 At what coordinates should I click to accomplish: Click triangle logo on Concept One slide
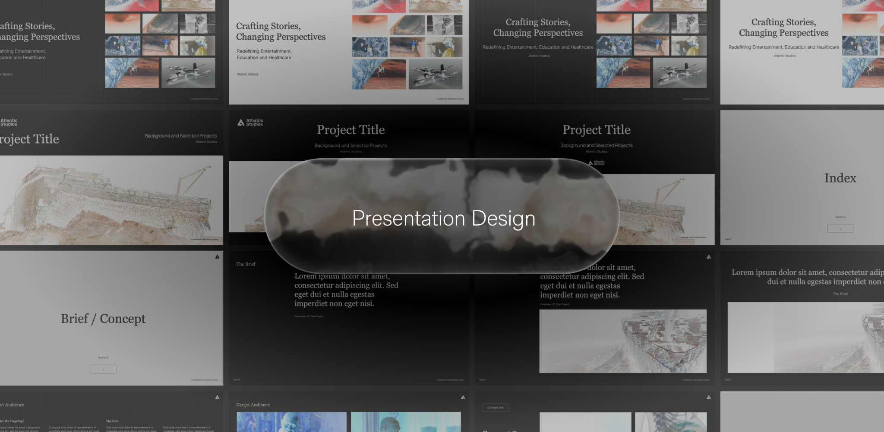pyautogui.click(x=709, y=397)
